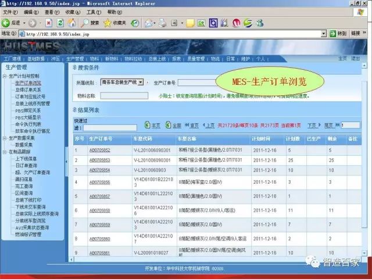
Task: Switch to the 生产管理 navigation tab
Action: 75,59
